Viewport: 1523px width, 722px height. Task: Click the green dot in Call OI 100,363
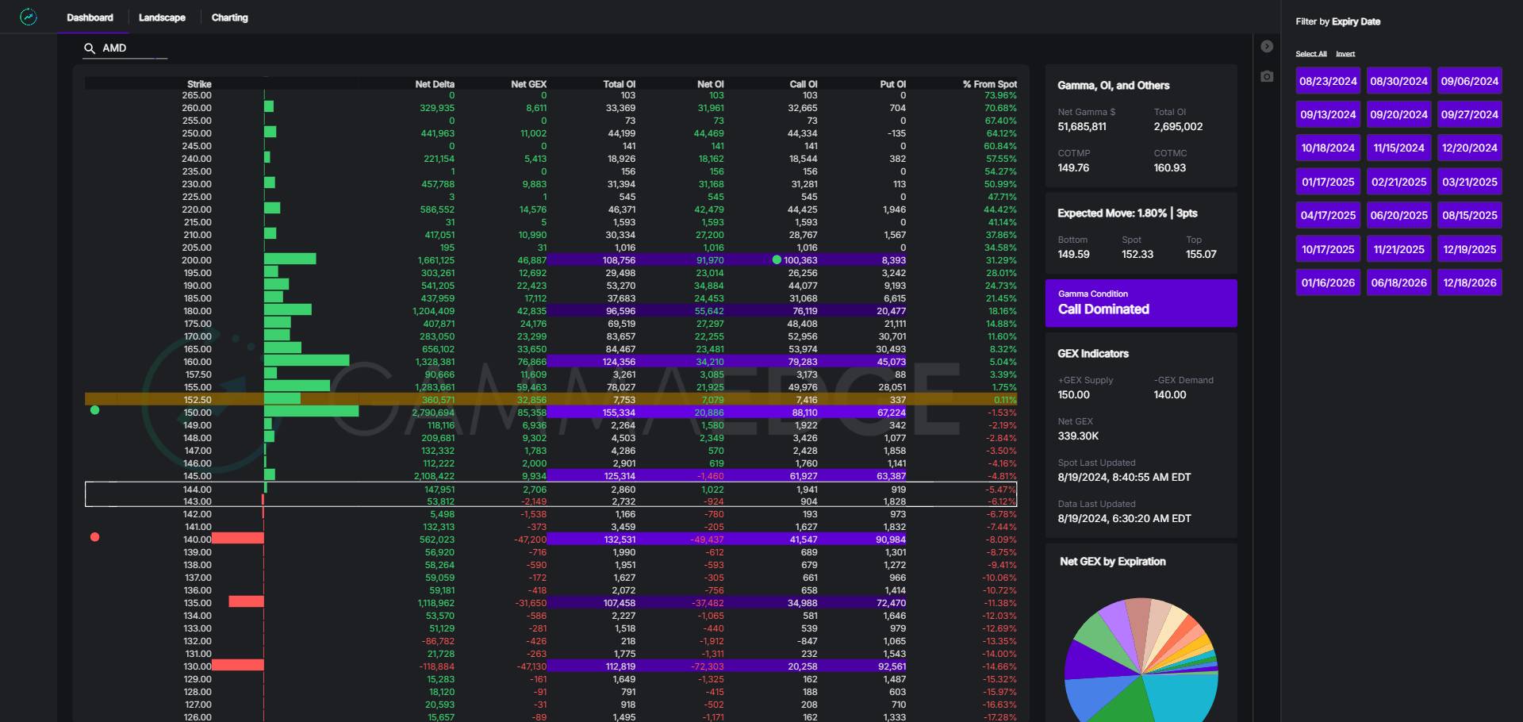[777, 260]
